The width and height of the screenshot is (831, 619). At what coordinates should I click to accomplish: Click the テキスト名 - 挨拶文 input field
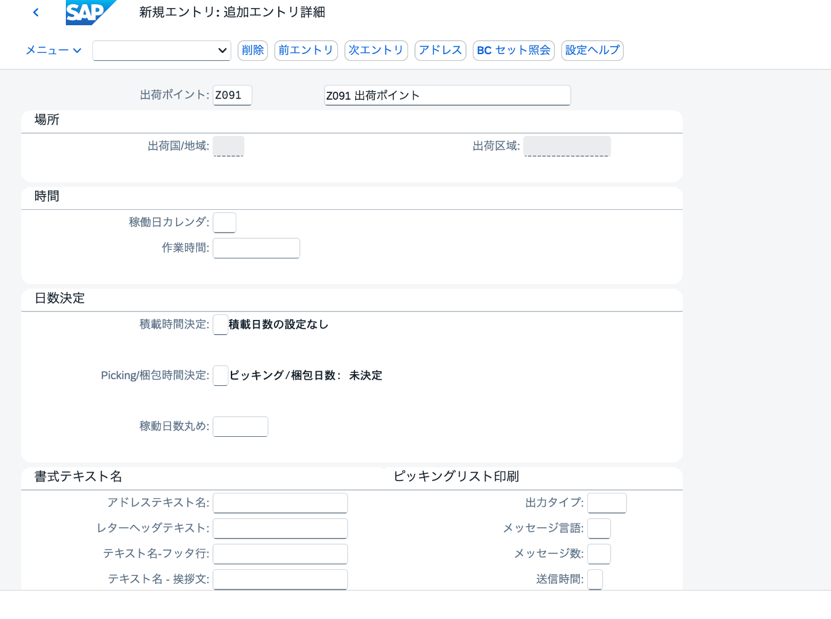pyautogui.click(x=280, y=580)
